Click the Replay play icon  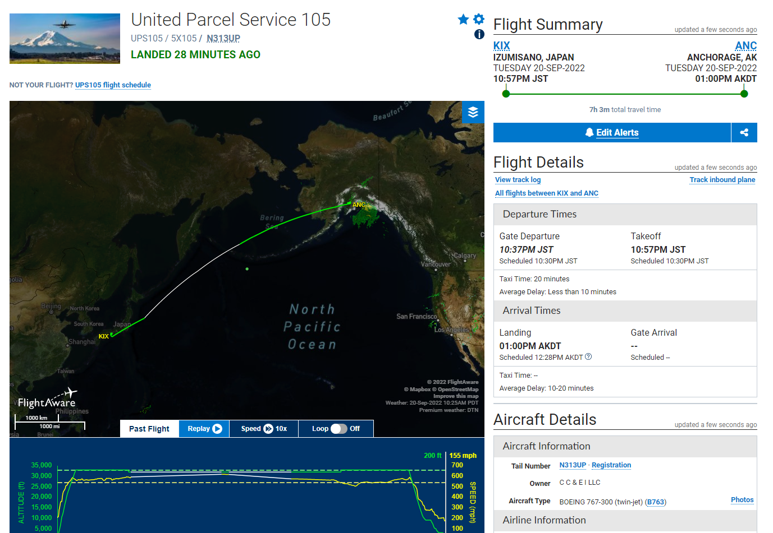click(218, 429)
